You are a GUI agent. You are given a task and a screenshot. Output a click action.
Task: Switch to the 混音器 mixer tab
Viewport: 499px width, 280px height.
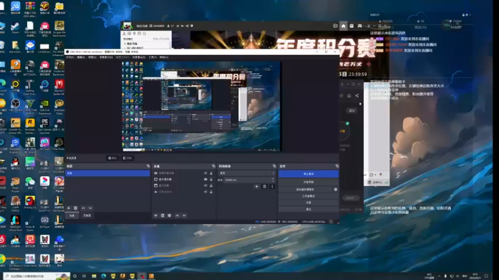87,215
